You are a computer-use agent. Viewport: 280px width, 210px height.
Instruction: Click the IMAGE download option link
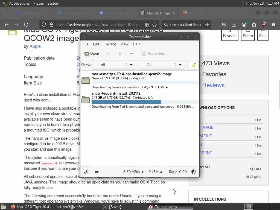point(207,127)
